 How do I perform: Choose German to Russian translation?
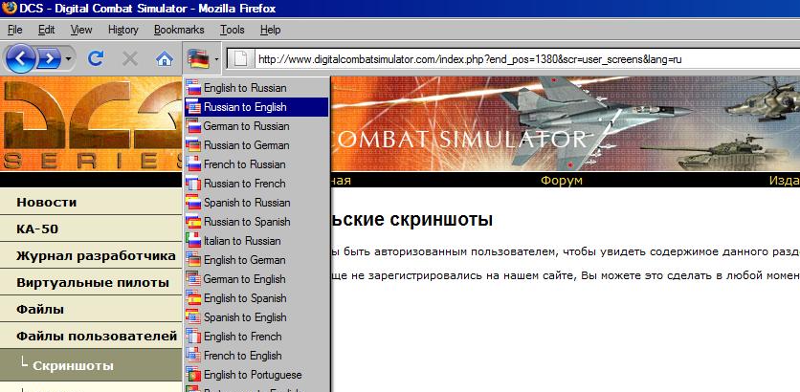[256, 126]
